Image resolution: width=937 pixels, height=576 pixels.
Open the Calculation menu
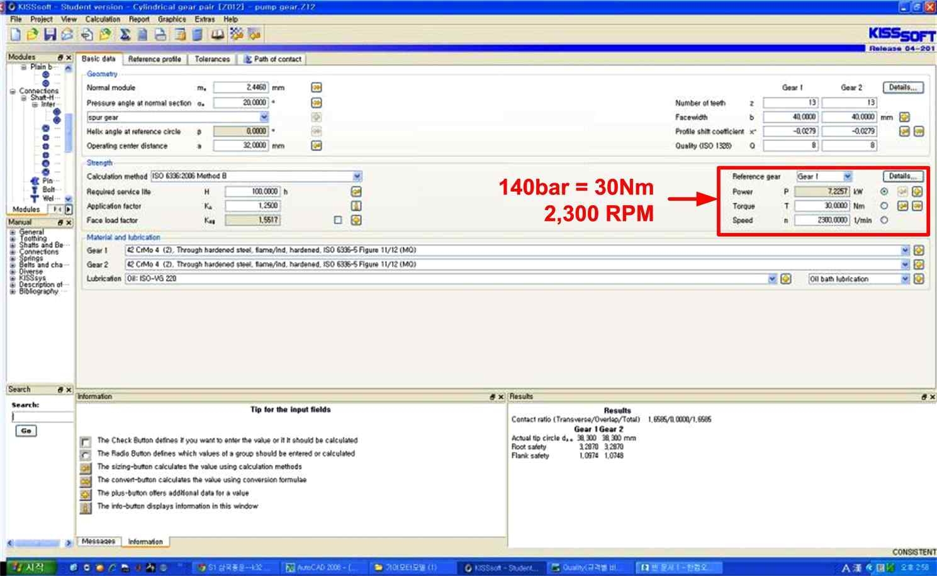(x=103, y=20)
